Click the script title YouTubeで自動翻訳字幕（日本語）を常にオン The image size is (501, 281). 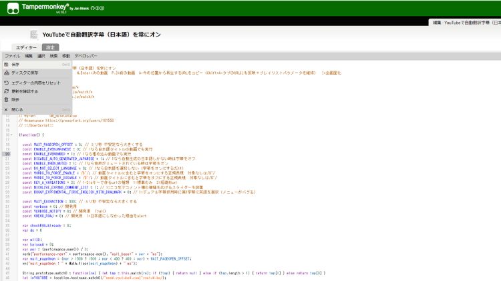102,35
